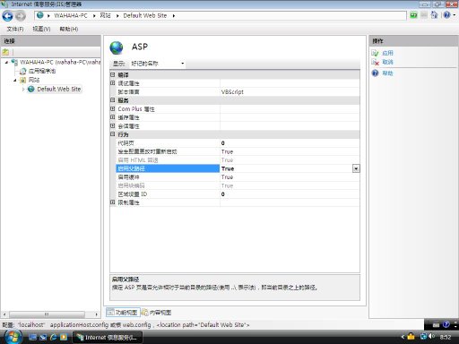Open the 显示 好记的名称 dropdown
This screenshot has height=344, width=459.
[158, 64]
